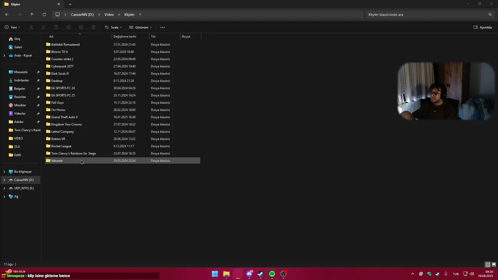Click the microphone tray icon

click(446, 274)
